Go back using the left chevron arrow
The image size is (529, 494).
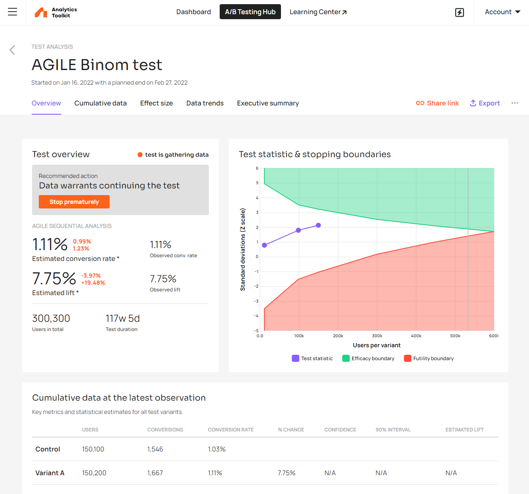(x=12, y=50)
